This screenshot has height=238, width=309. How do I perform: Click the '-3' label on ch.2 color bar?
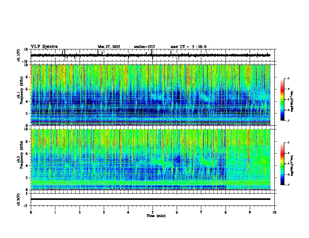(x=288, y=143)
